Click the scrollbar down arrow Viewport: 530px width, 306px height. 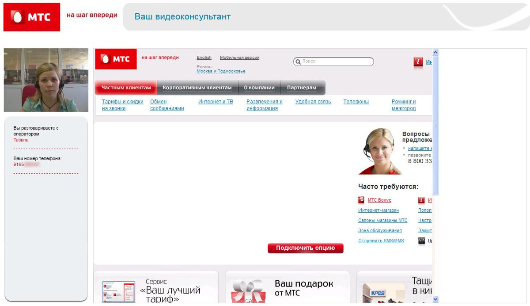435,299
